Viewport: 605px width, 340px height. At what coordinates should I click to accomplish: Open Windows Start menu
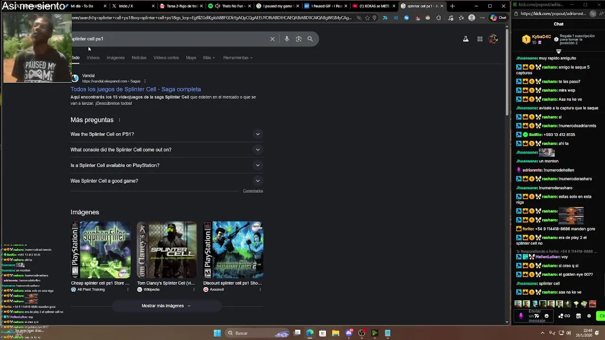(x=217, y=333)
